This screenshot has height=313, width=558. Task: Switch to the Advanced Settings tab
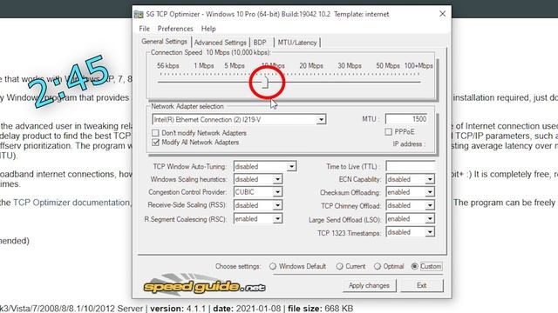(221, 43)
